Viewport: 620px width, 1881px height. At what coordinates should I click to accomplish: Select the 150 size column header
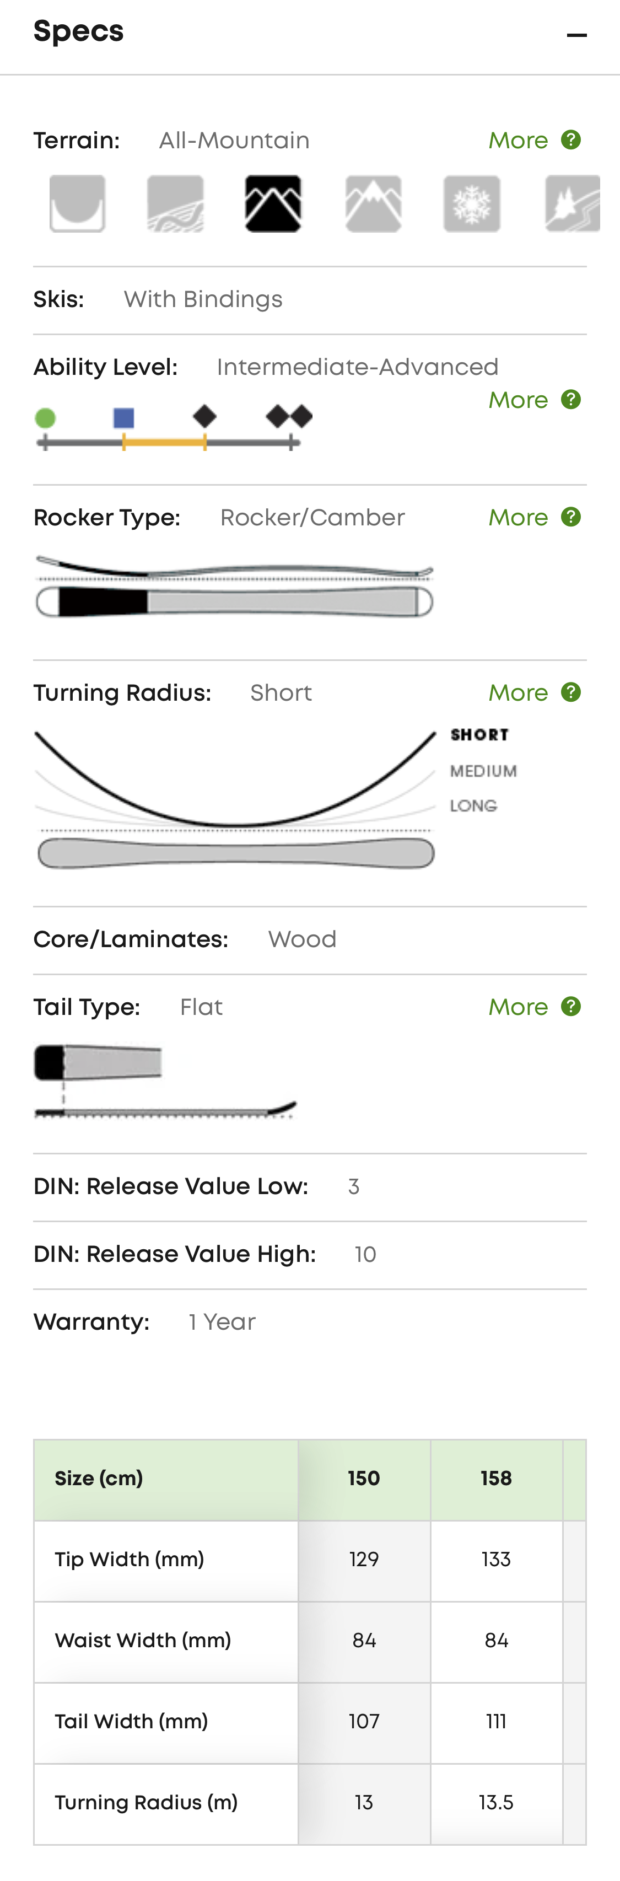[x=364, y=1479]
